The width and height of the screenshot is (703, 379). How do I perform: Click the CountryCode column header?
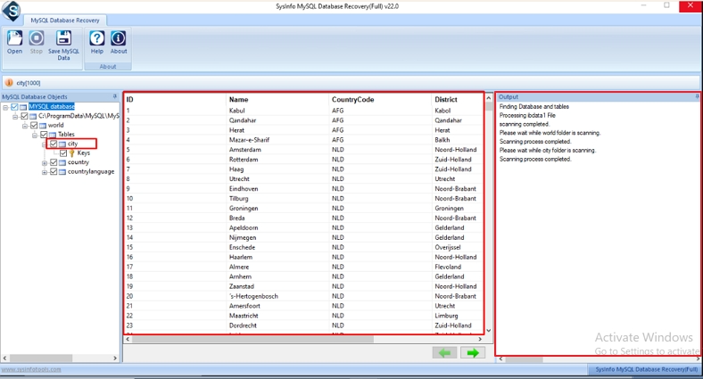click(x=352, y=100)
